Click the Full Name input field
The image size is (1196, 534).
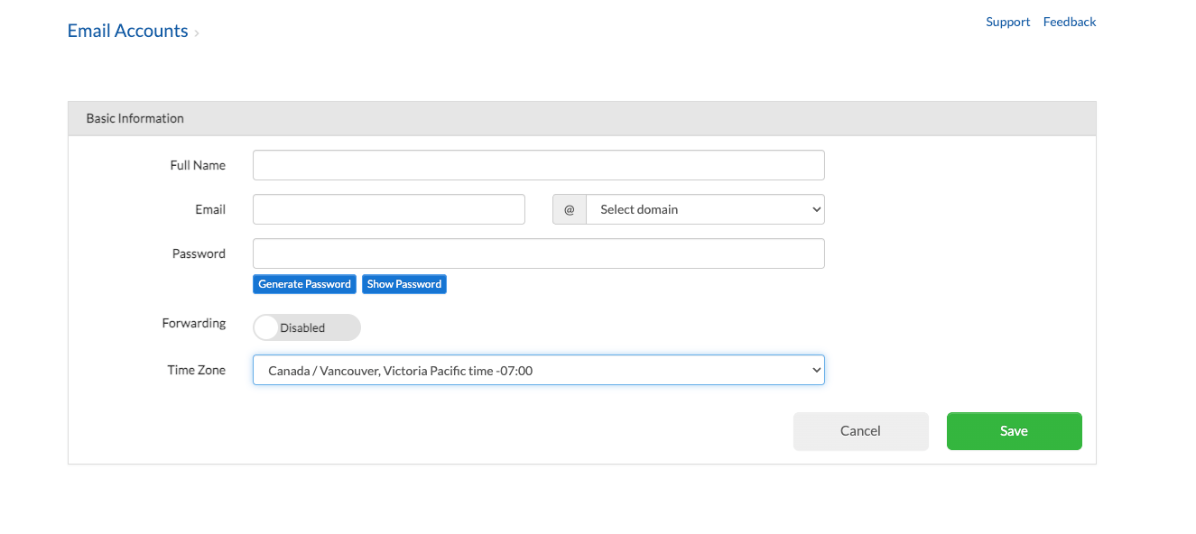click(538, 164)
